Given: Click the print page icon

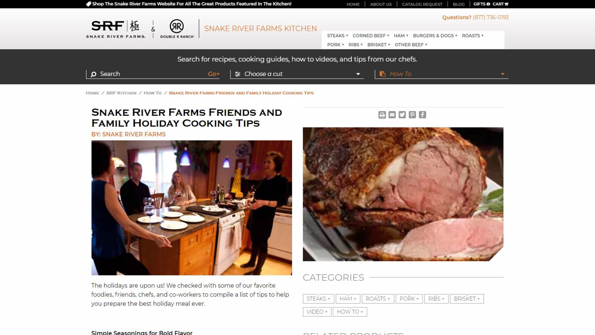Looking at the screenshot, I should point(382,115).
